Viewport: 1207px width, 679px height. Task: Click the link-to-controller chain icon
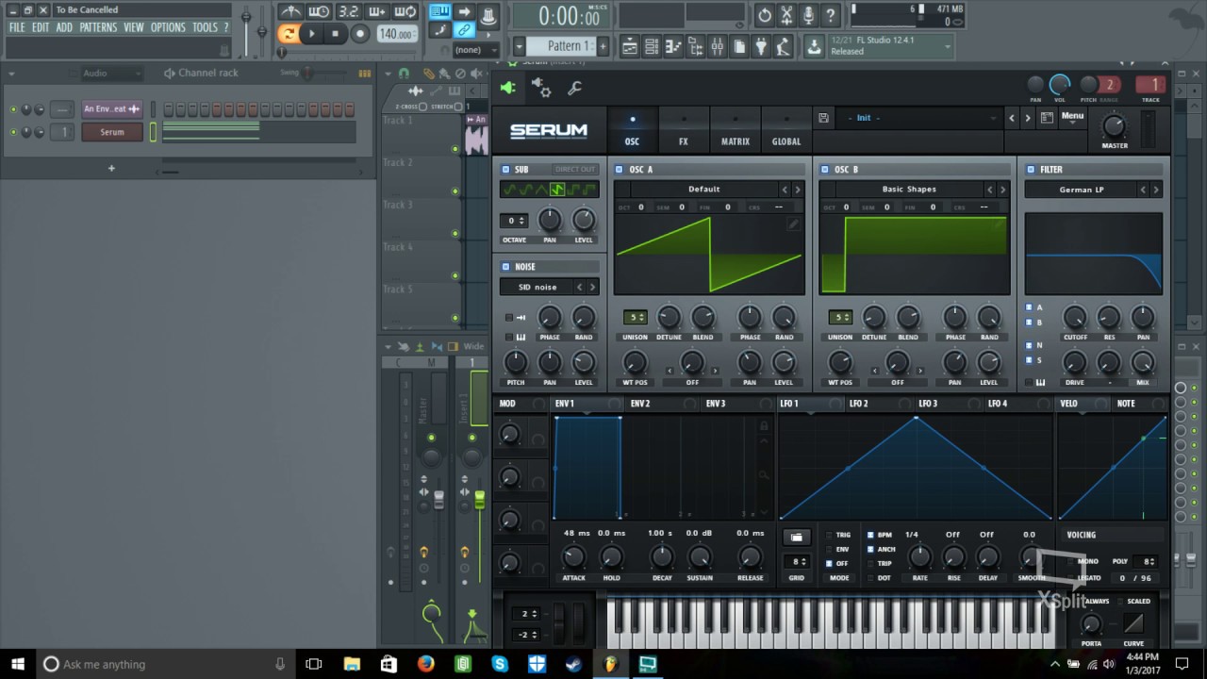(x=465, y=30)
